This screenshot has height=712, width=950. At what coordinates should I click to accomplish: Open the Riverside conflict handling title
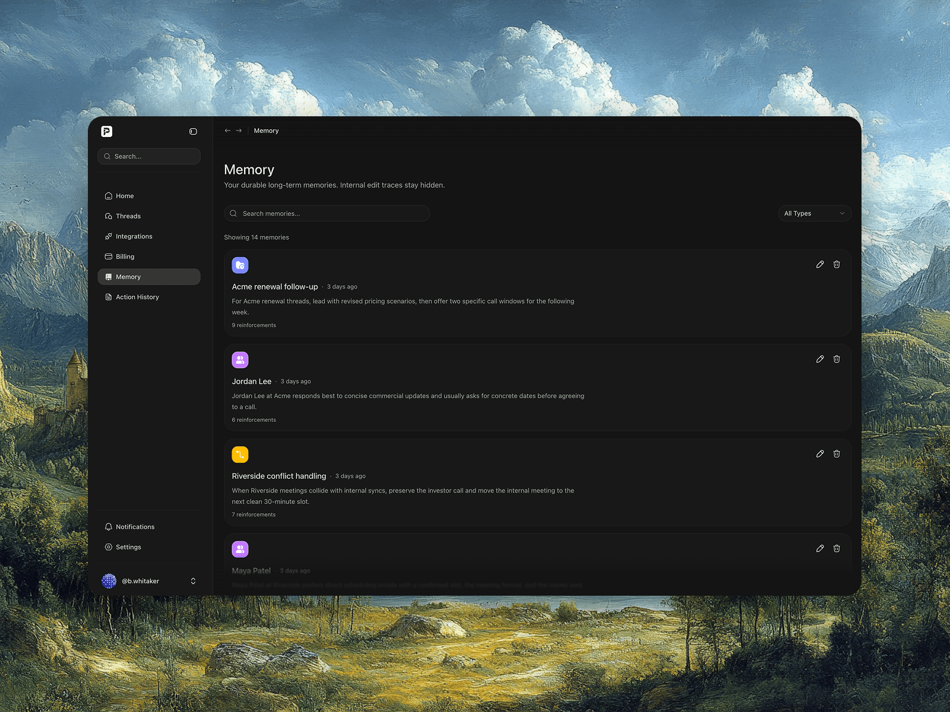(279, 476)
